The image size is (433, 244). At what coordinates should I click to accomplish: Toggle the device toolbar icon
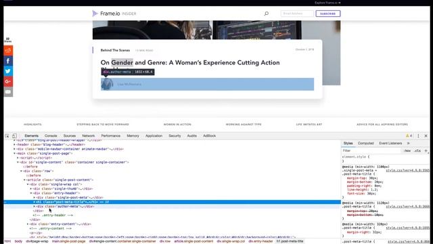[x=14, y=136]
